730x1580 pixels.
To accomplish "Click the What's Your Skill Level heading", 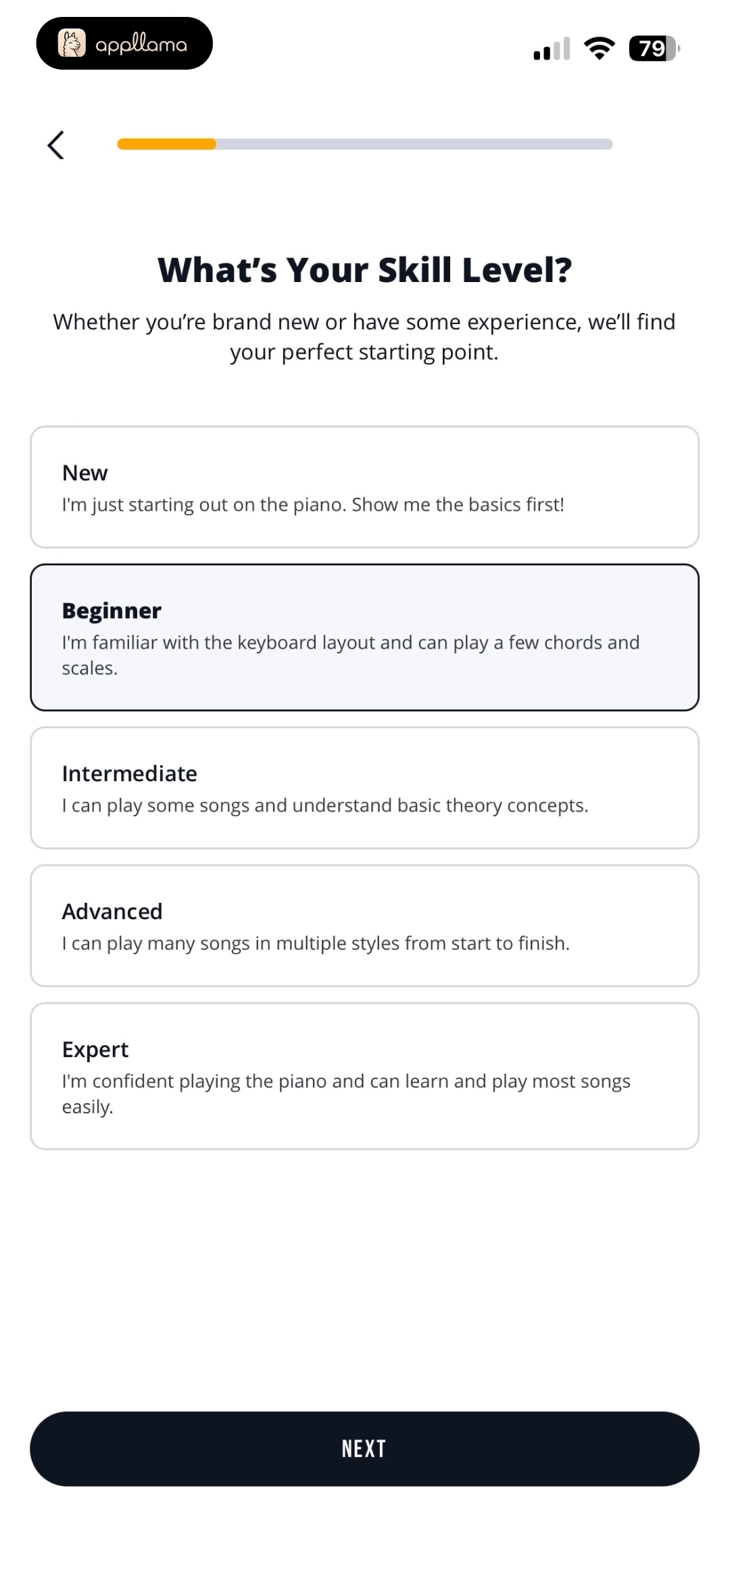I will (365, 270).
